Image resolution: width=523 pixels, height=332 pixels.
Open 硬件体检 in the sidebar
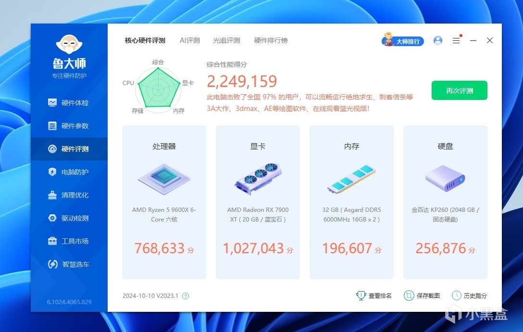tap(69, 103)
